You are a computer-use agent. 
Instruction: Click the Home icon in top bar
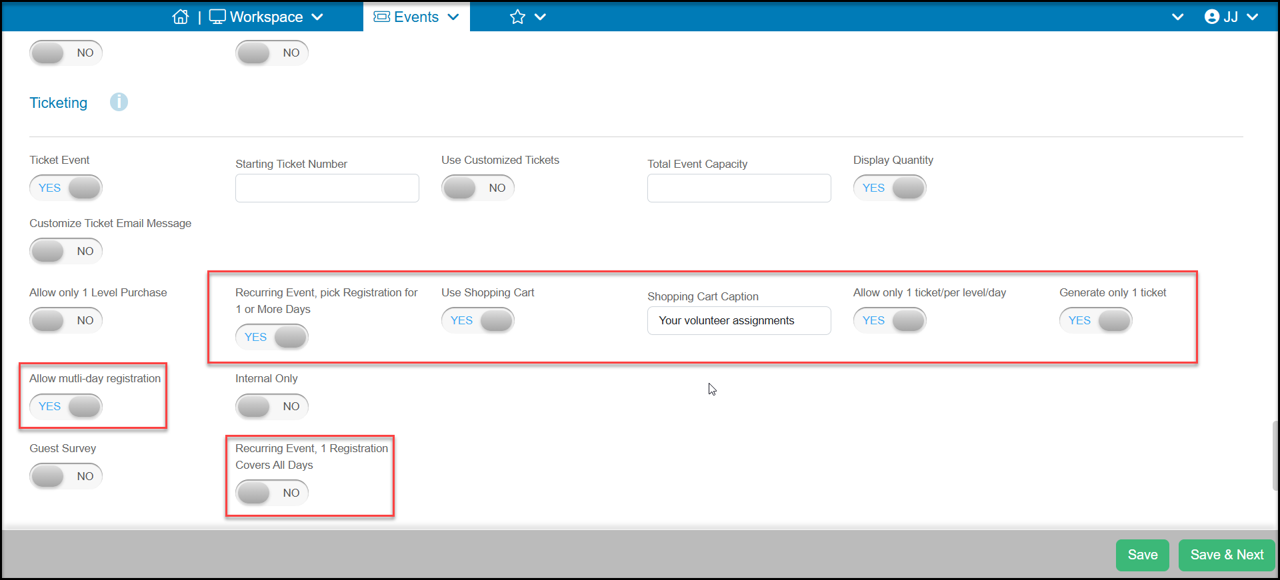[180, 17]
